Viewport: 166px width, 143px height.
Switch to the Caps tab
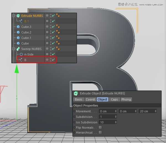114,99
